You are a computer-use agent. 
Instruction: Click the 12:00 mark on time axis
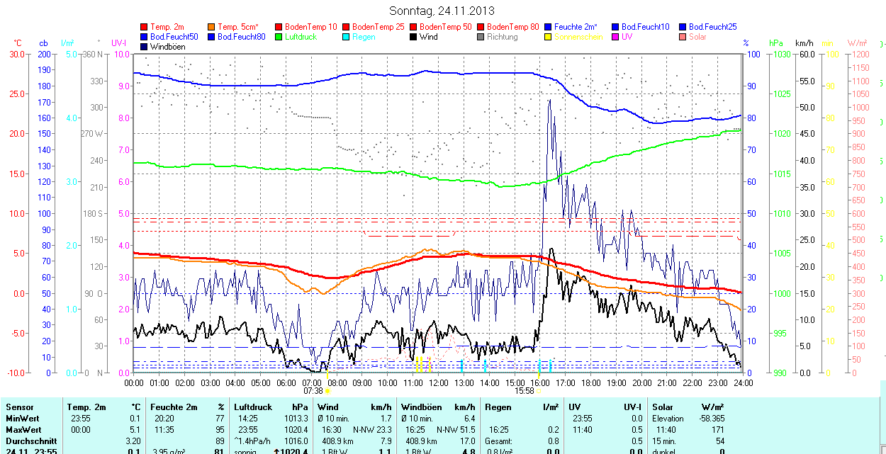click(x=439, y=382)
